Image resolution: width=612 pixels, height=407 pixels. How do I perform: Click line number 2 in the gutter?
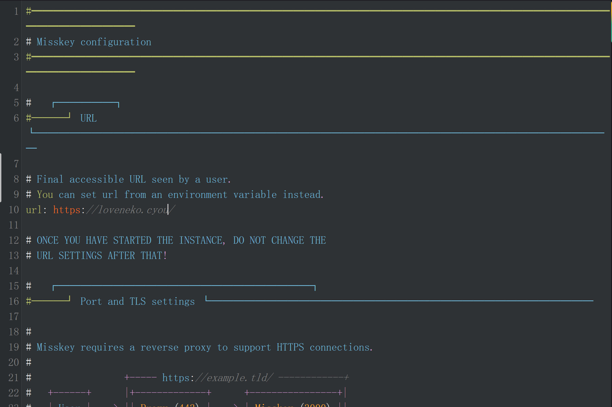click(16, 42)
